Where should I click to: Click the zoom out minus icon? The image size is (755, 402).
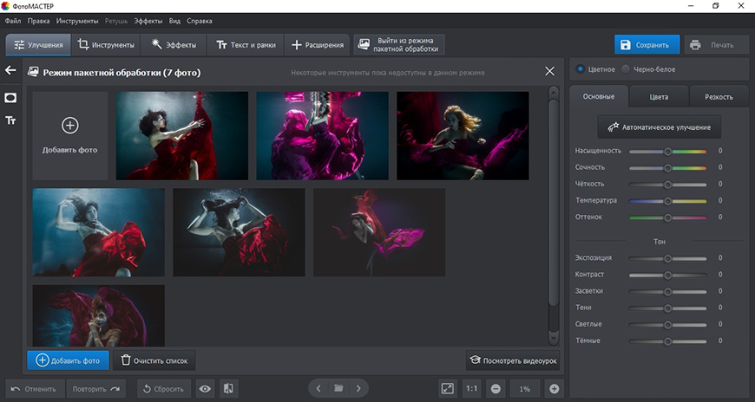[496, 389]
